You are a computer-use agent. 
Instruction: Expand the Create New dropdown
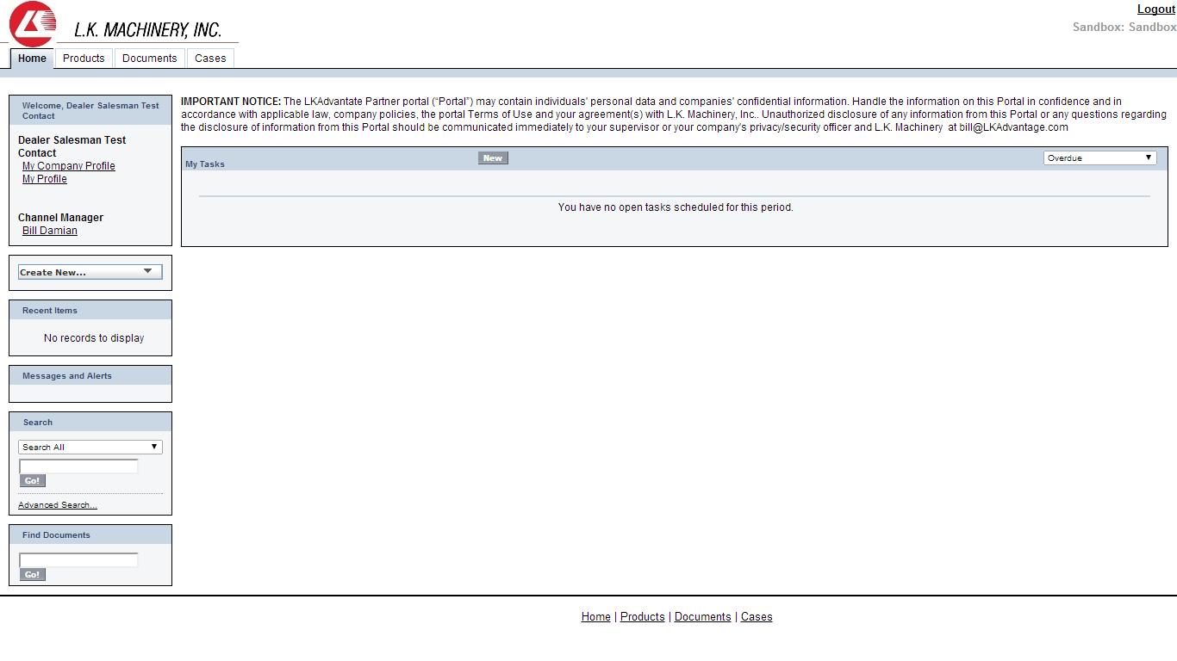point(90,272)
